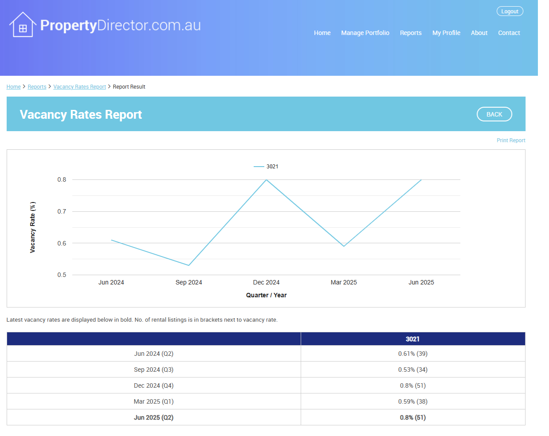The width and height of the screenshot is (549, 436).
Task: Toggle the 3021 series in chart legend
Action: 266,167
